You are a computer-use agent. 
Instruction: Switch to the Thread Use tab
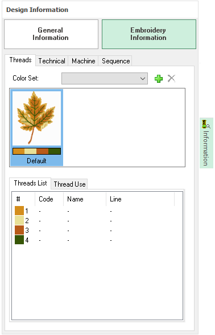point(69,184)
